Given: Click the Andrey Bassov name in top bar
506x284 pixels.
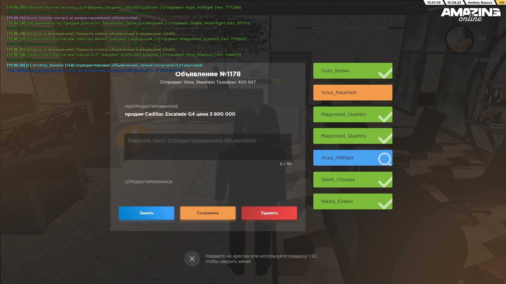Looking at the screenshot, I should point(480,3).
